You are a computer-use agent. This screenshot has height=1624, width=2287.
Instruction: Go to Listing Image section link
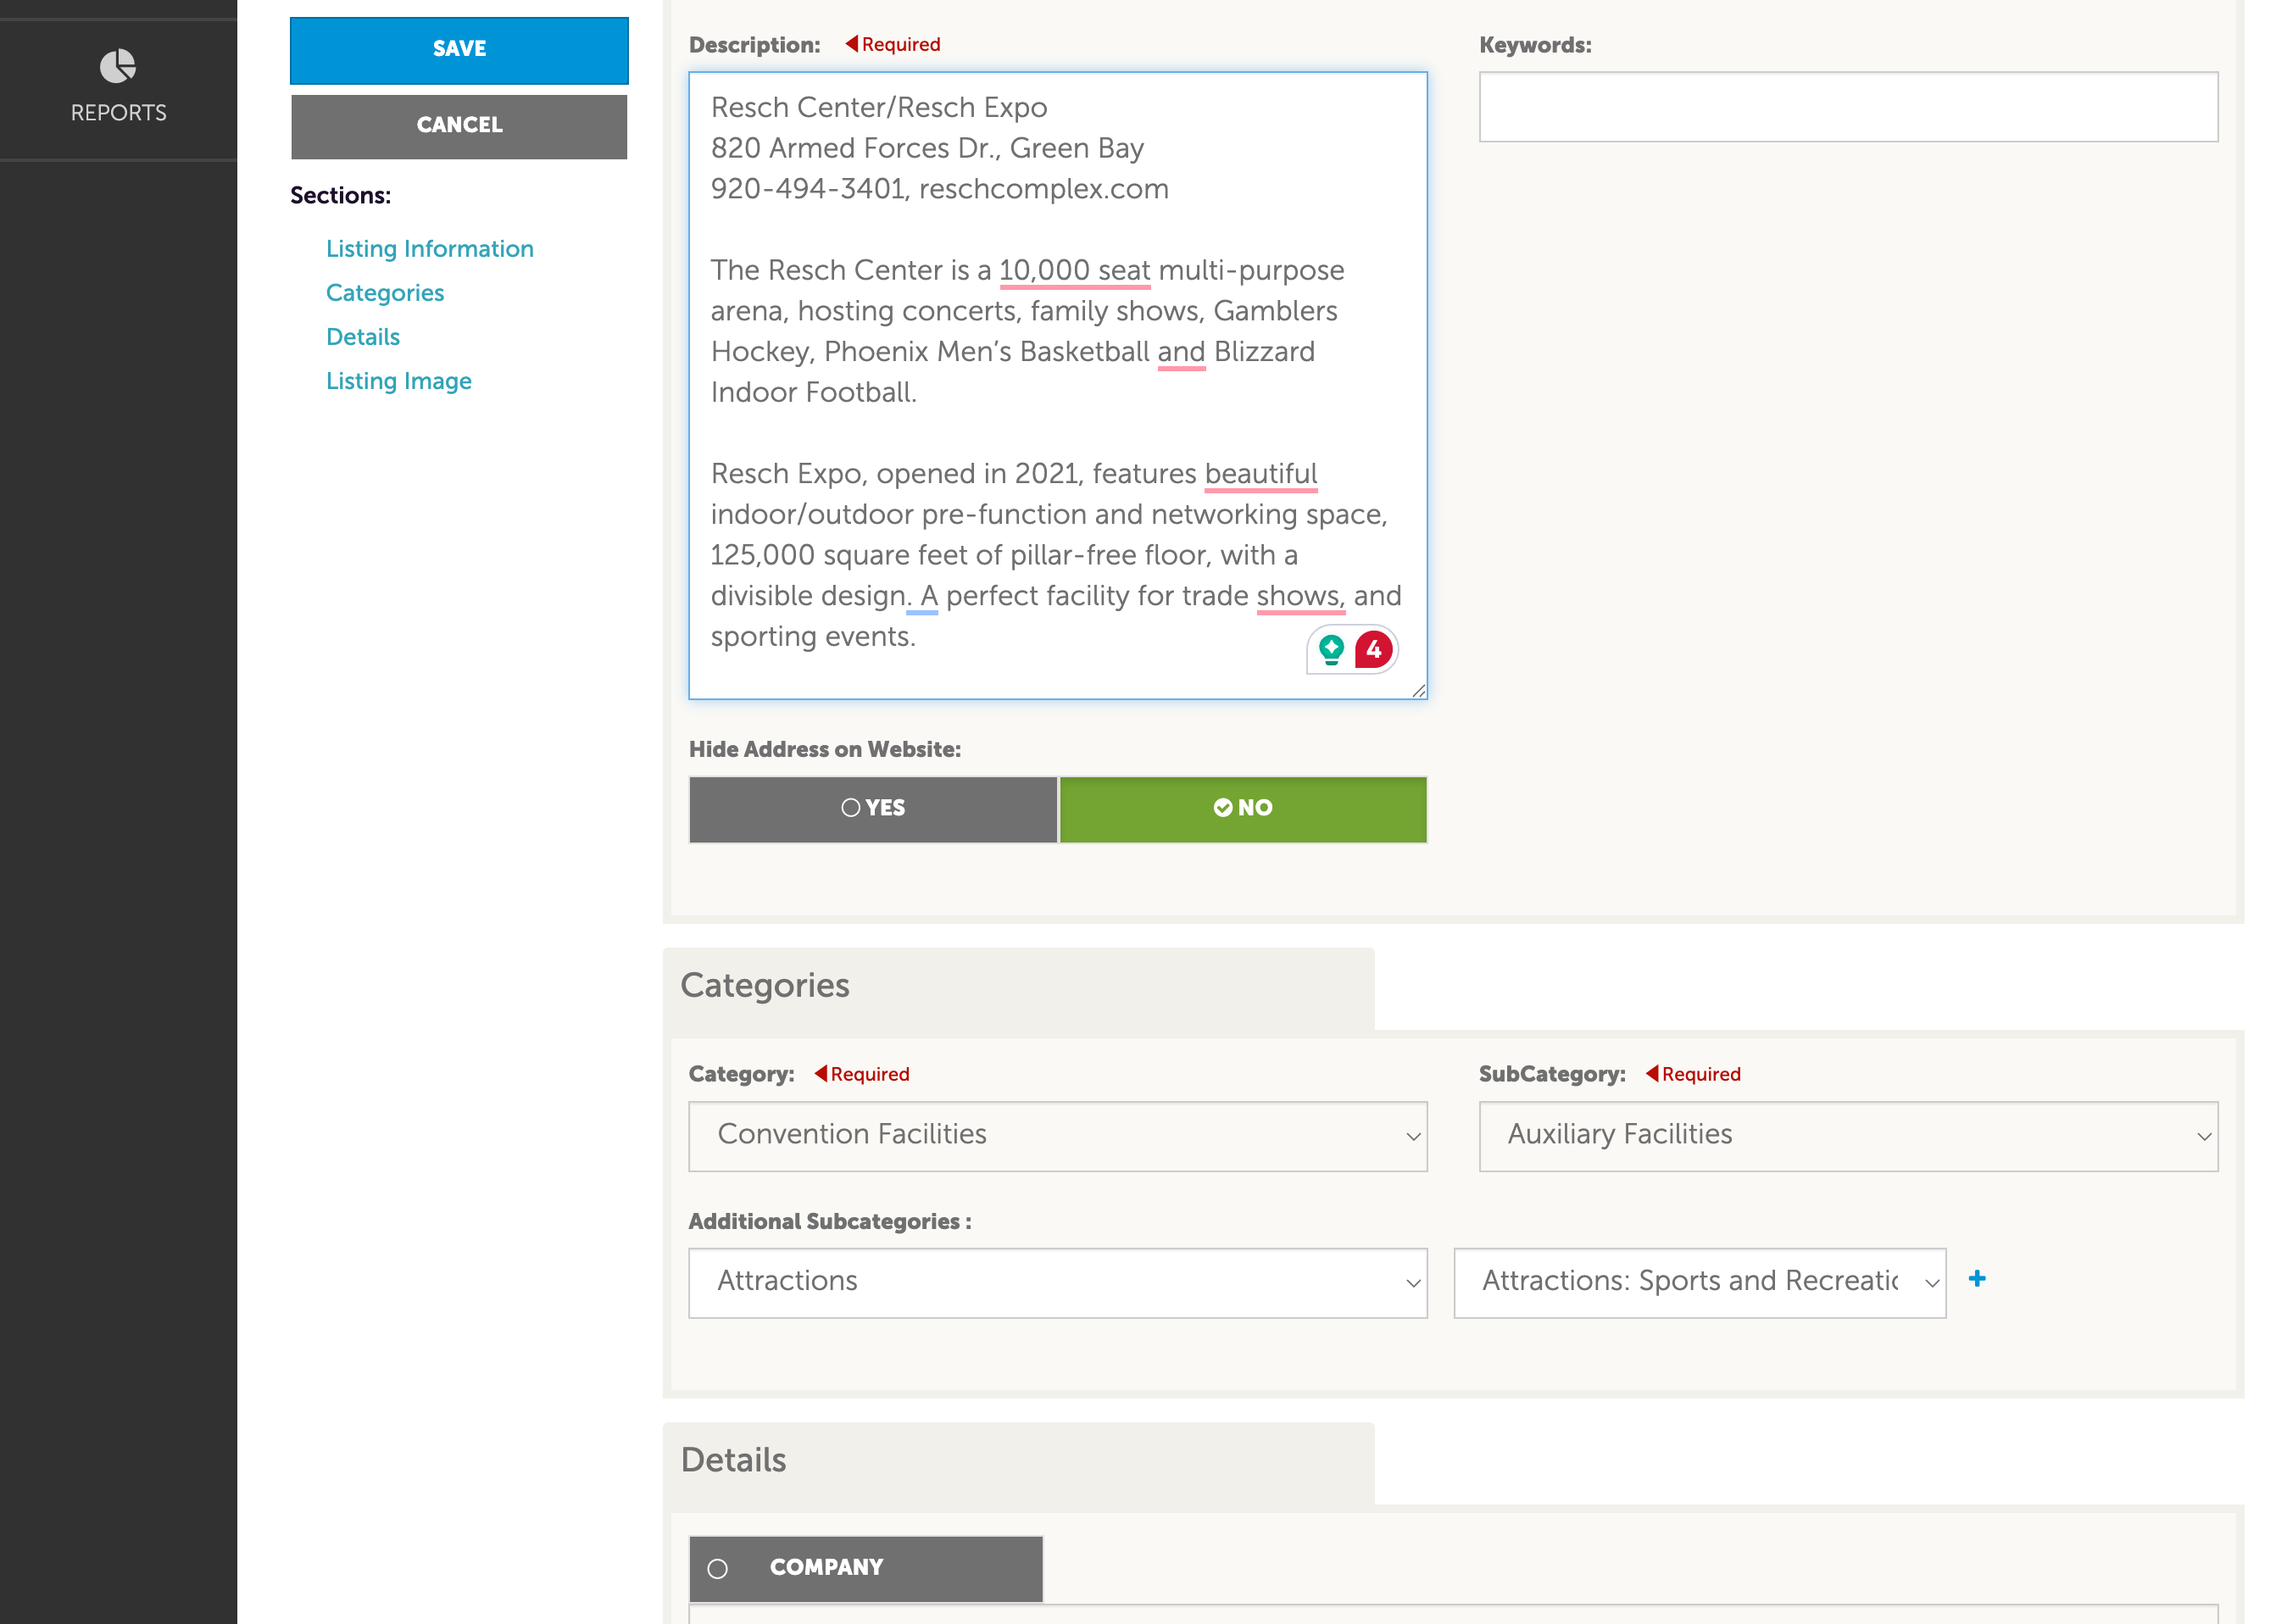(x=399, y=380)
